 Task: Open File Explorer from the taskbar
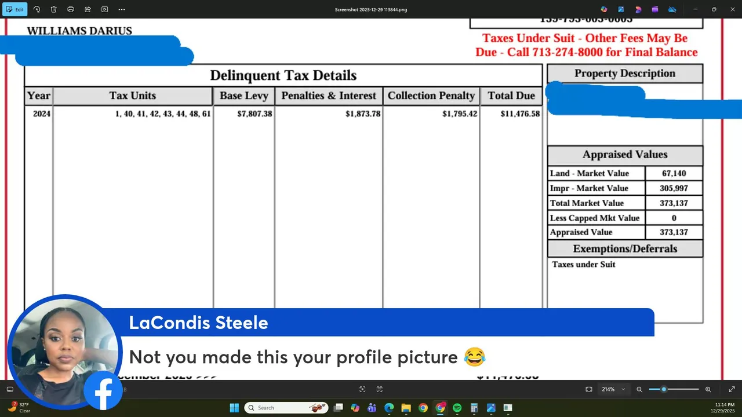pos(406,408)
